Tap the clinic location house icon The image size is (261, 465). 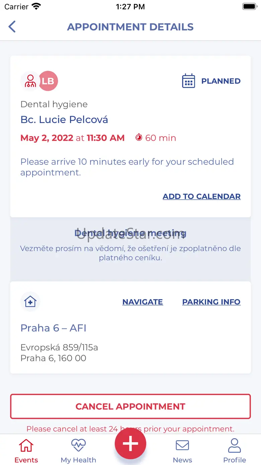tap(30, 302)
